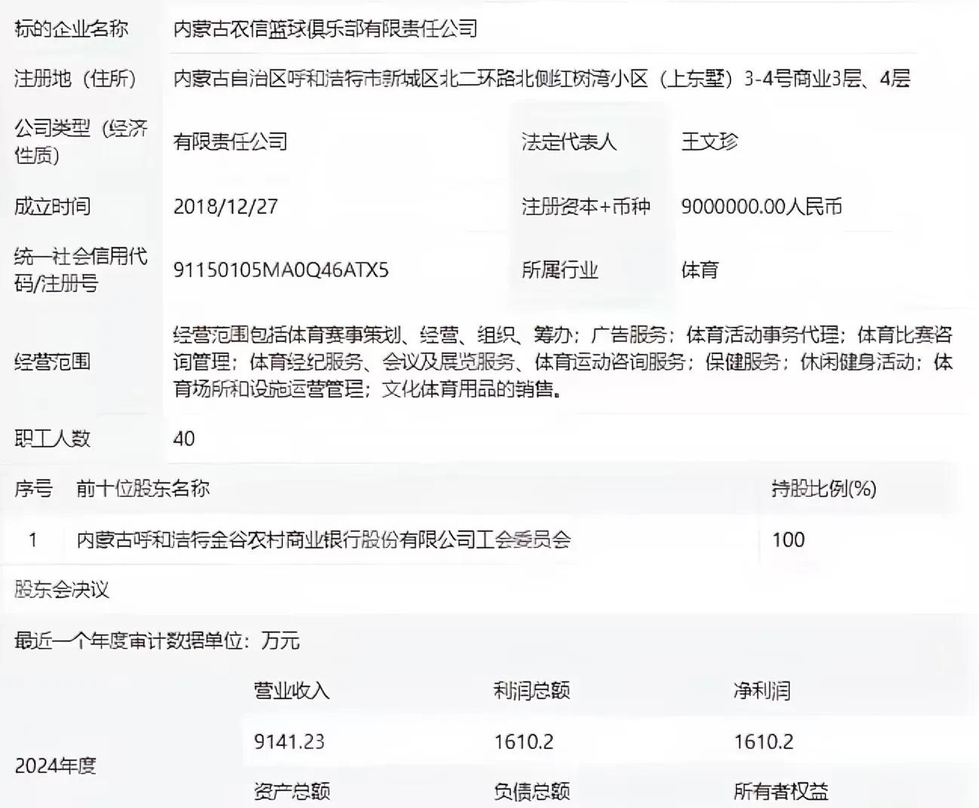This screenshot has height=808, width=979.
Task: Select the founding date 2018/12/27
Action: point(226,207)
